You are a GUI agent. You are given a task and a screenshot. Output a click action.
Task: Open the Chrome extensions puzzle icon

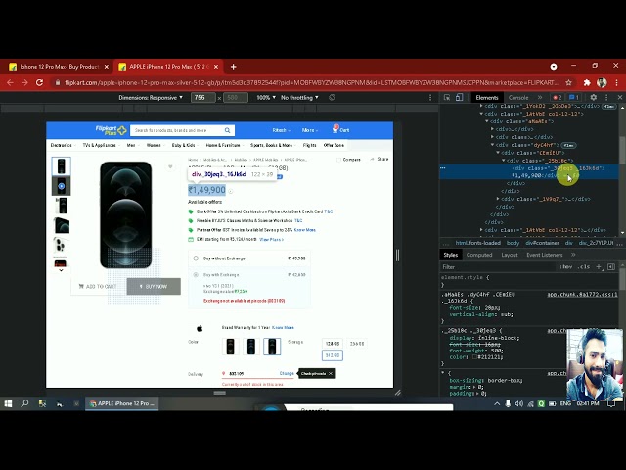tap(587, 82)
